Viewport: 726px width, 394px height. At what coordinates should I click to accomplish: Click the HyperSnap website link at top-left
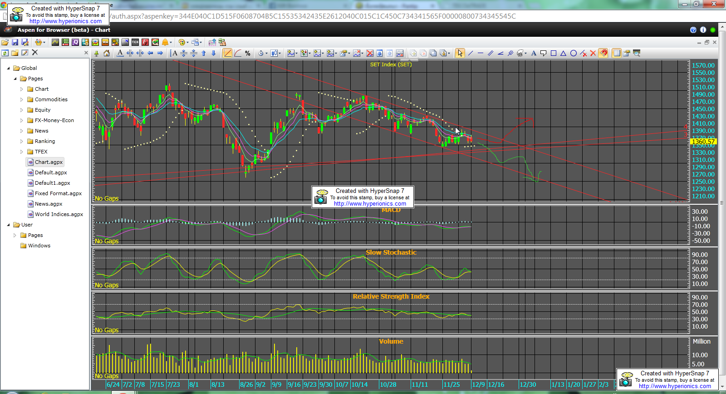pos(65,21)
